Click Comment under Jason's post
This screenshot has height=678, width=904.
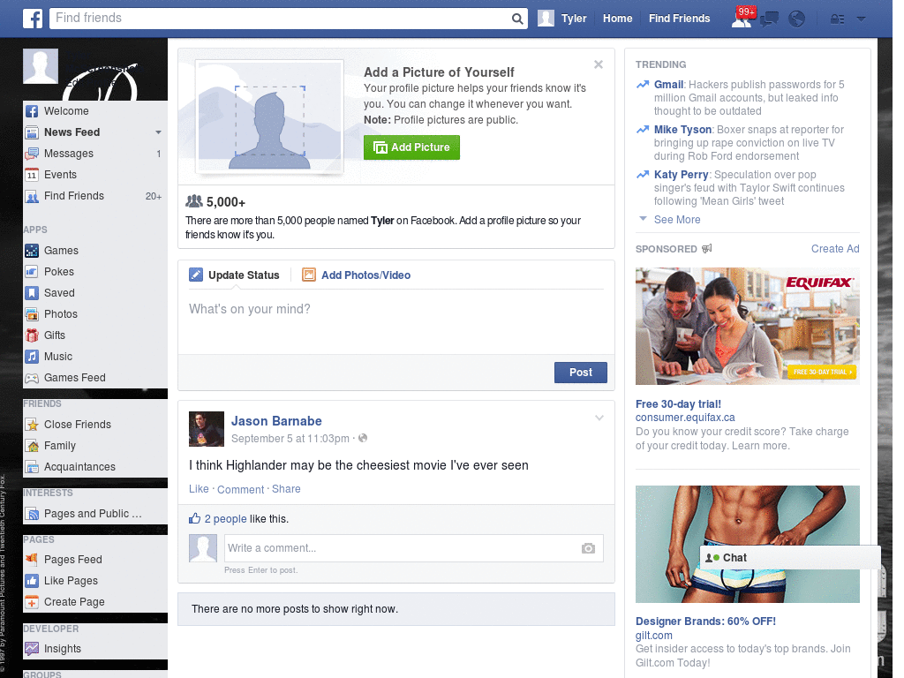[240, 489]
